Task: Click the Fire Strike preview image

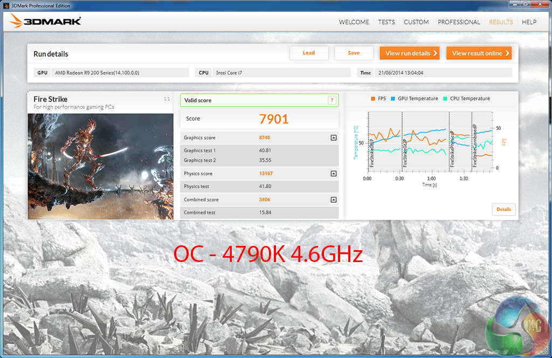Action: point(100,166)
